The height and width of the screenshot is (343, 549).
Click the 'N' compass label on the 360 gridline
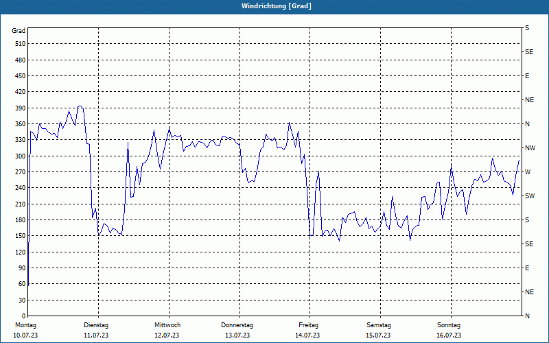pyautogui.click(x=528, y=124)
